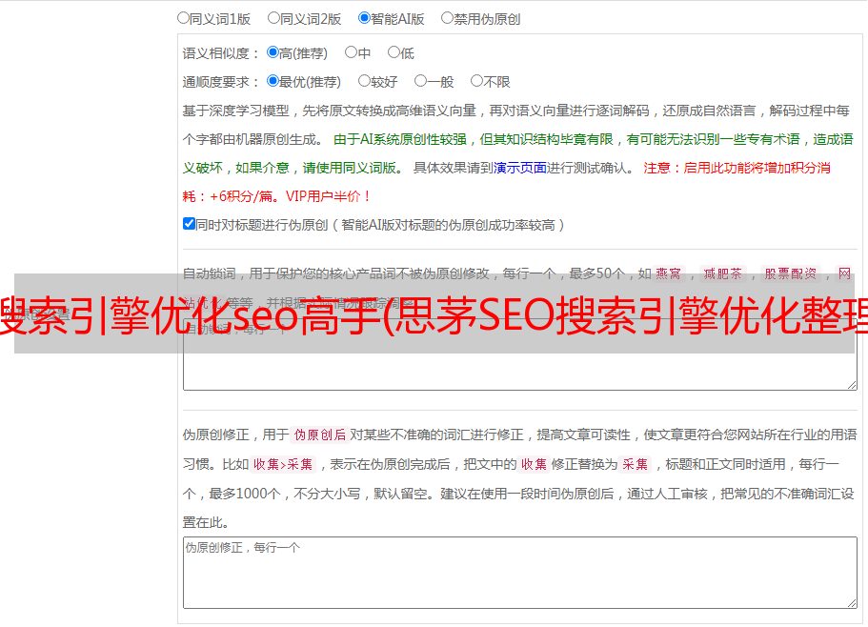Set 语义相似度 to 低

click(x=394, y=52)
